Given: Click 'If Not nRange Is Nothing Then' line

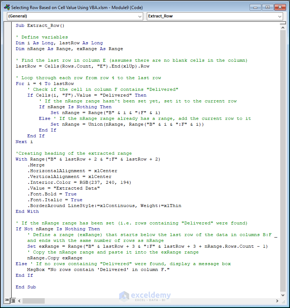Looking at the screenshot, I should pyautogui.click(x=58, y=229).
